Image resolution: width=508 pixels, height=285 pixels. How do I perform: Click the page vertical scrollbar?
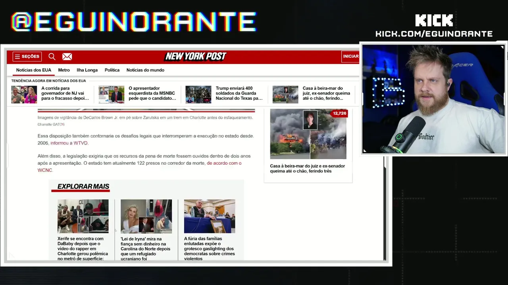pos(385,209)
